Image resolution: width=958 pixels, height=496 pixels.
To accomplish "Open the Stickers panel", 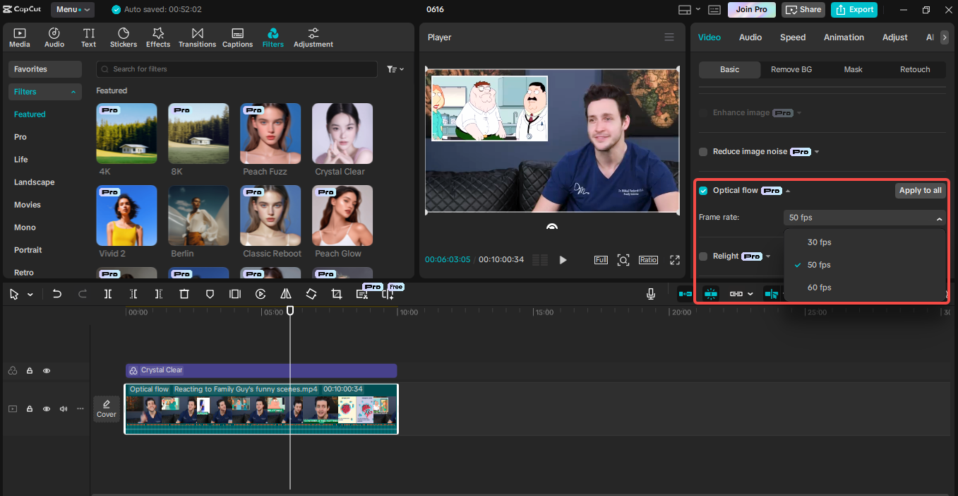I will point(123,37).
